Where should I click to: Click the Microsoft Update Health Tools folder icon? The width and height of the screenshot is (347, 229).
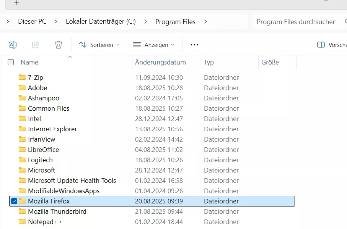(22, 181)
